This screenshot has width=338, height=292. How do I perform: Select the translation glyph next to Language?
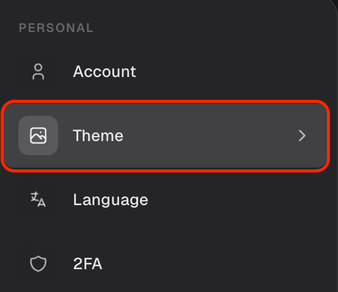38,200
